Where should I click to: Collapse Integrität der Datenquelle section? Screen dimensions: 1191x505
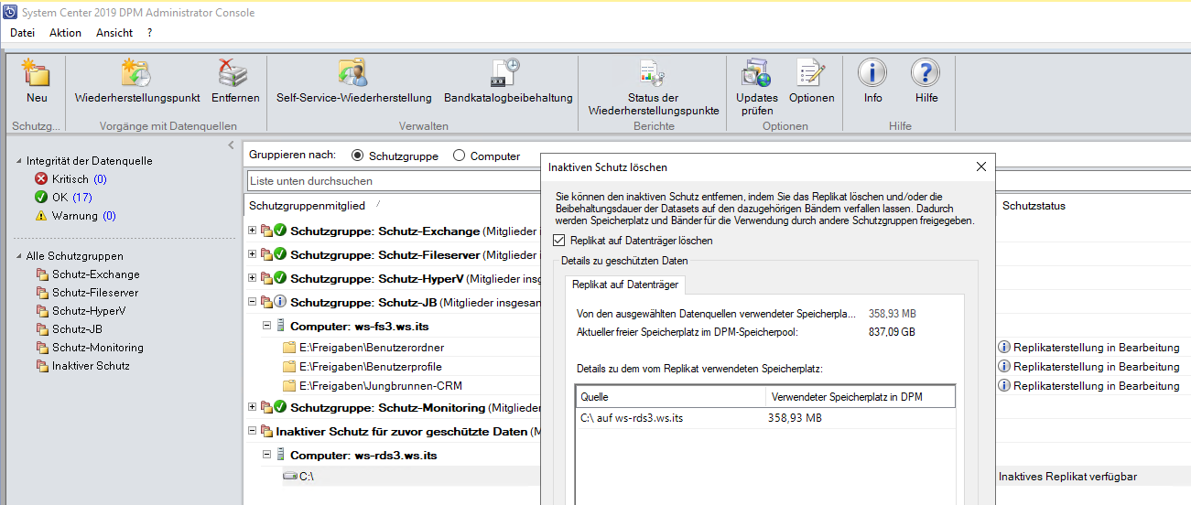20,161
